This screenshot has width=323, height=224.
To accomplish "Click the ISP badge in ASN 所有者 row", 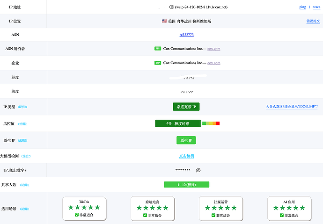I will click(158, 49).
